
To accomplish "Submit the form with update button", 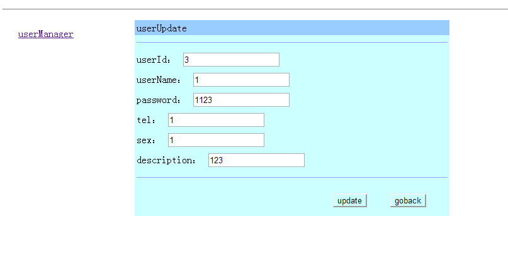I will click(349, 201).
